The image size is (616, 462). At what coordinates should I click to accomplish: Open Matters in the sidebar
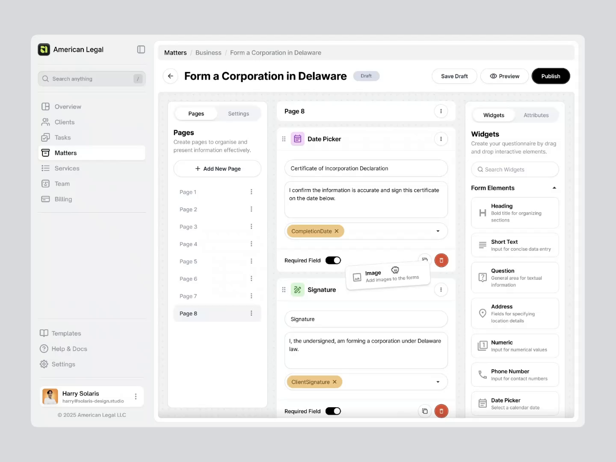pyautogui.click(x=92, y=153)
